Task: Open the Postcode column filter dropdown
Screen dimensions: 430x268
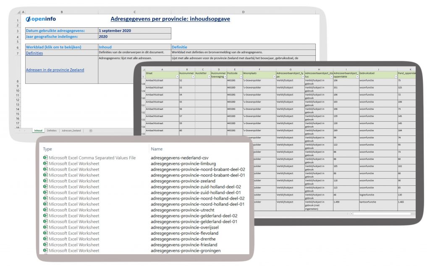Action: (x=240, y=77)
